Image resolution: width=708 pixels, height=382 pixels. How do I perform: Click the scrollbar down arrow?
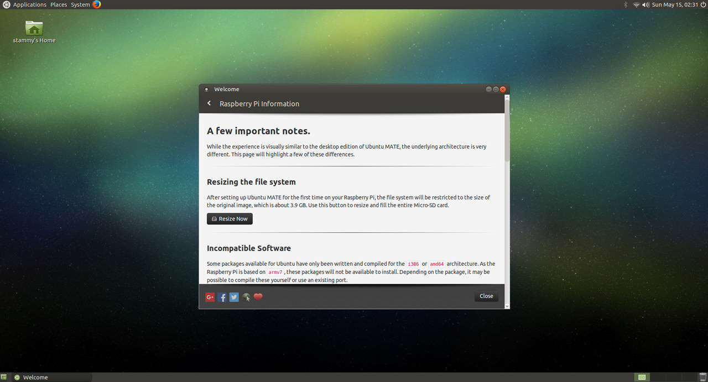pyautogui.click(x=507, y=306)
